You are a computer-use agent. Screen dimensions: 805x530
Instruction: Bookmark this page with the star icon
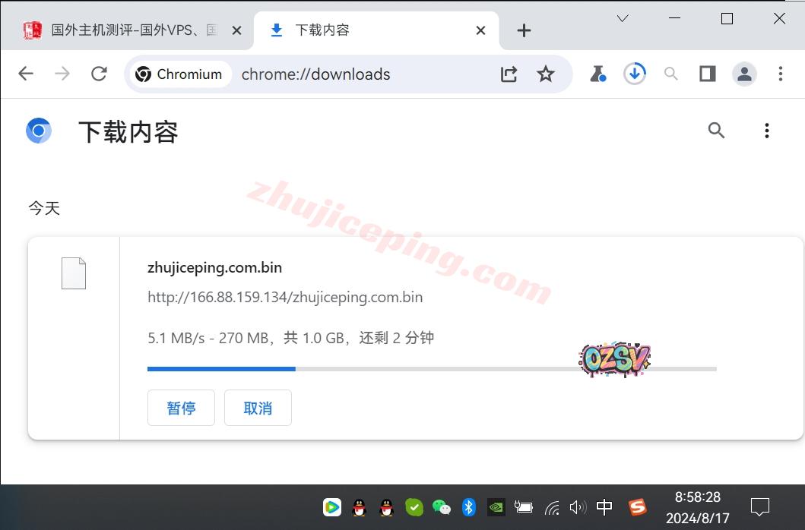pyautogui.click(x=545, y=74)
